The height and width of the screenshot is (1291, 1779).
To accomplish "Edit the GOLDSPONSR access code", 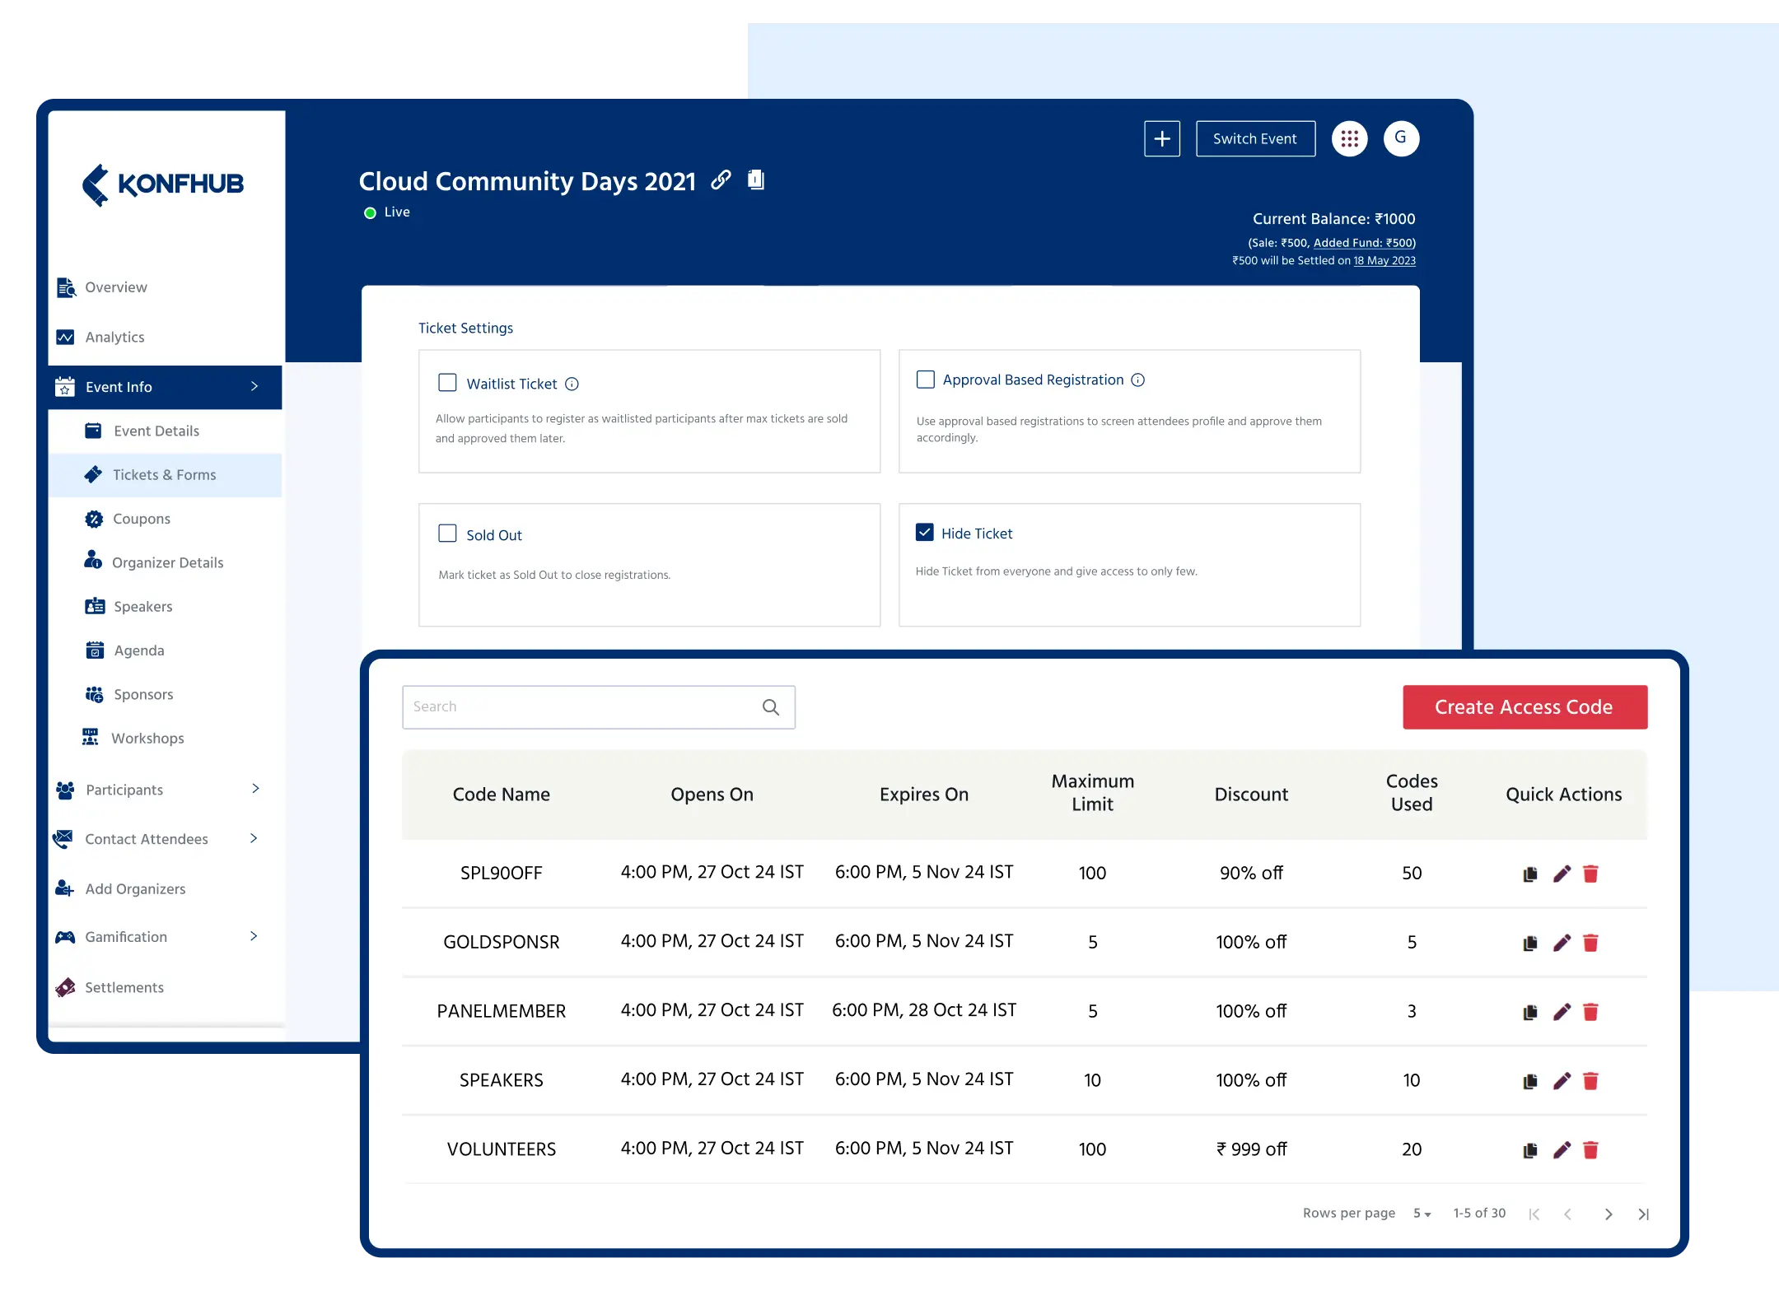I will 1562,943.
